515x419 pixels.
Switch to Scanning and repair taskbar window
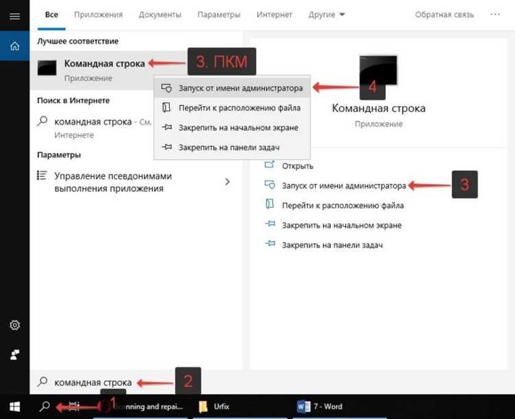click(141, 407)
